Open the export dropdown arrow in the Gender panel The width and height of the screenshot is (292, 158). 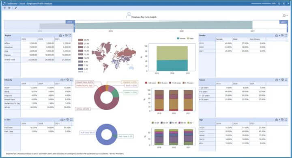click(x=279, y=36)
